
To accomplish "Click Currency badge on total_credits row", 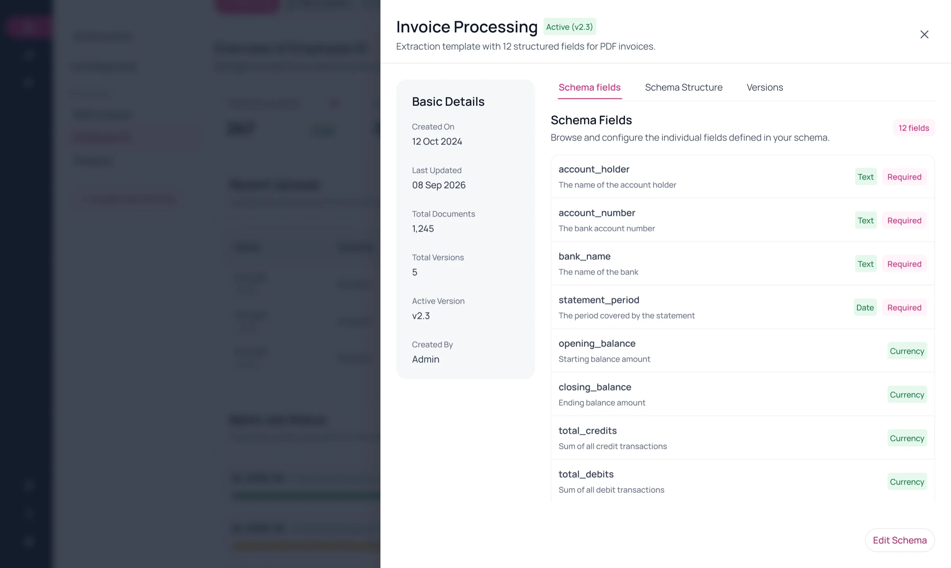I will click(907, 438).
